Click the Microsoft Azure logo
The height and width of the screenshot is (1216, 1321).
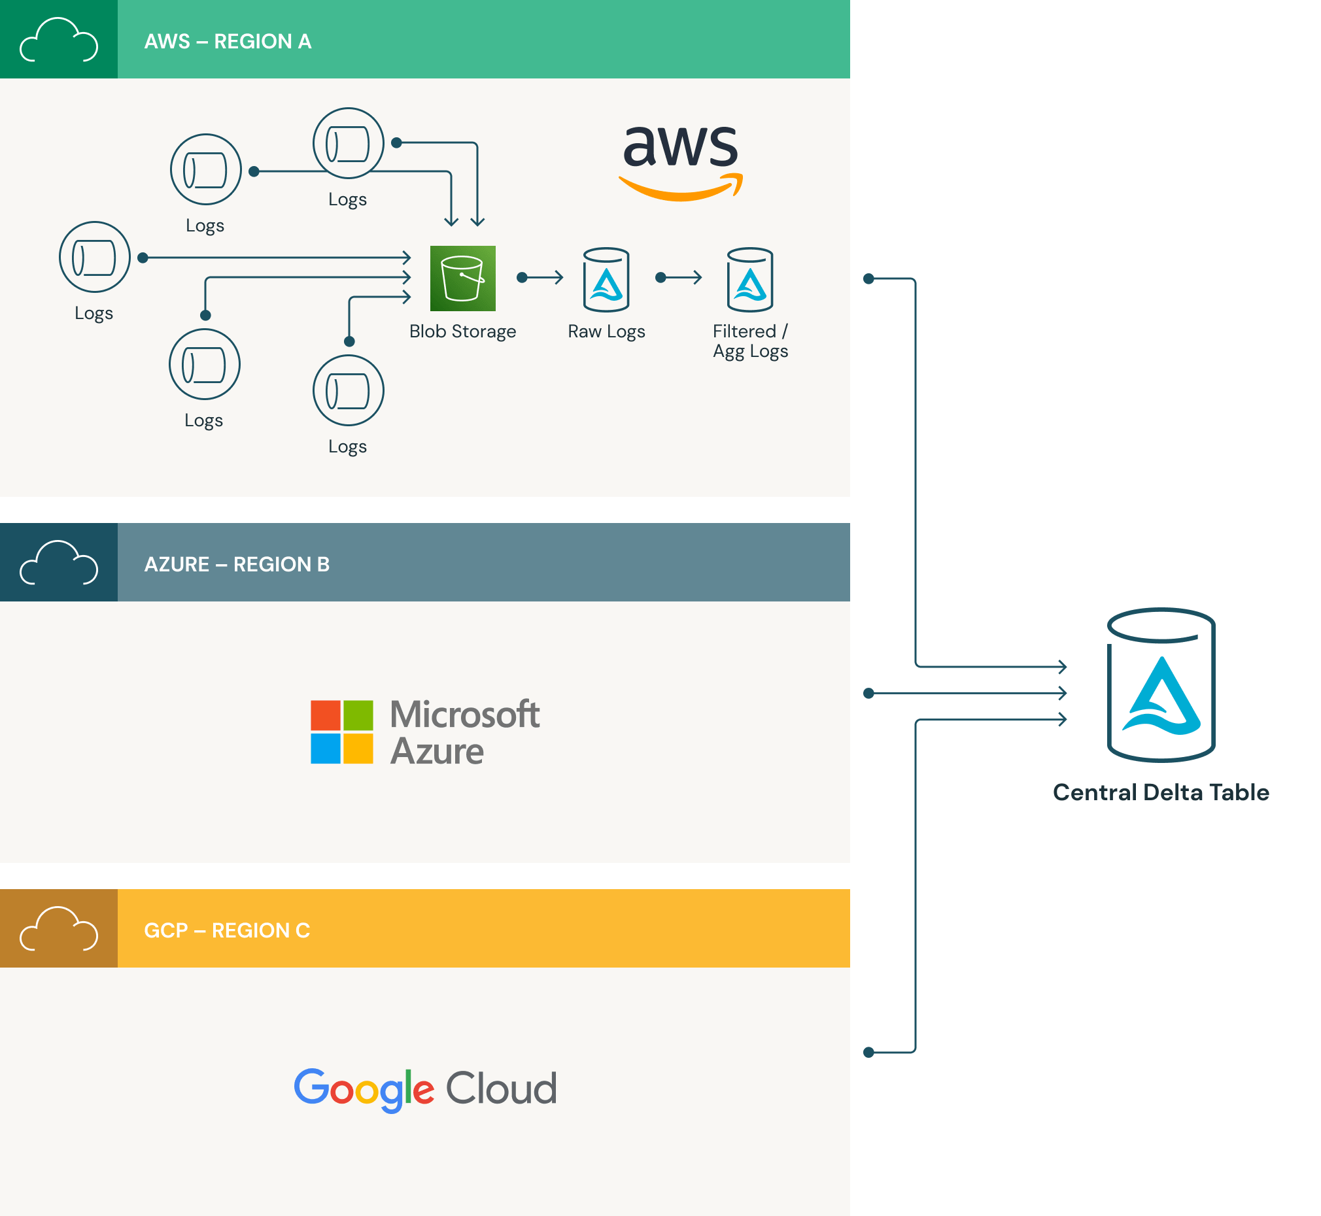click(424, 732)
